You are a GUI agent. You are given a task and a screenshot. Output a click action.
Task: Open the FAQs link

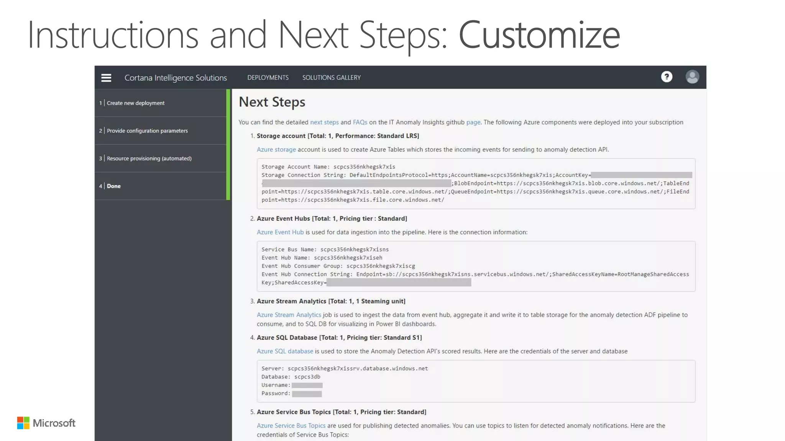360,122
